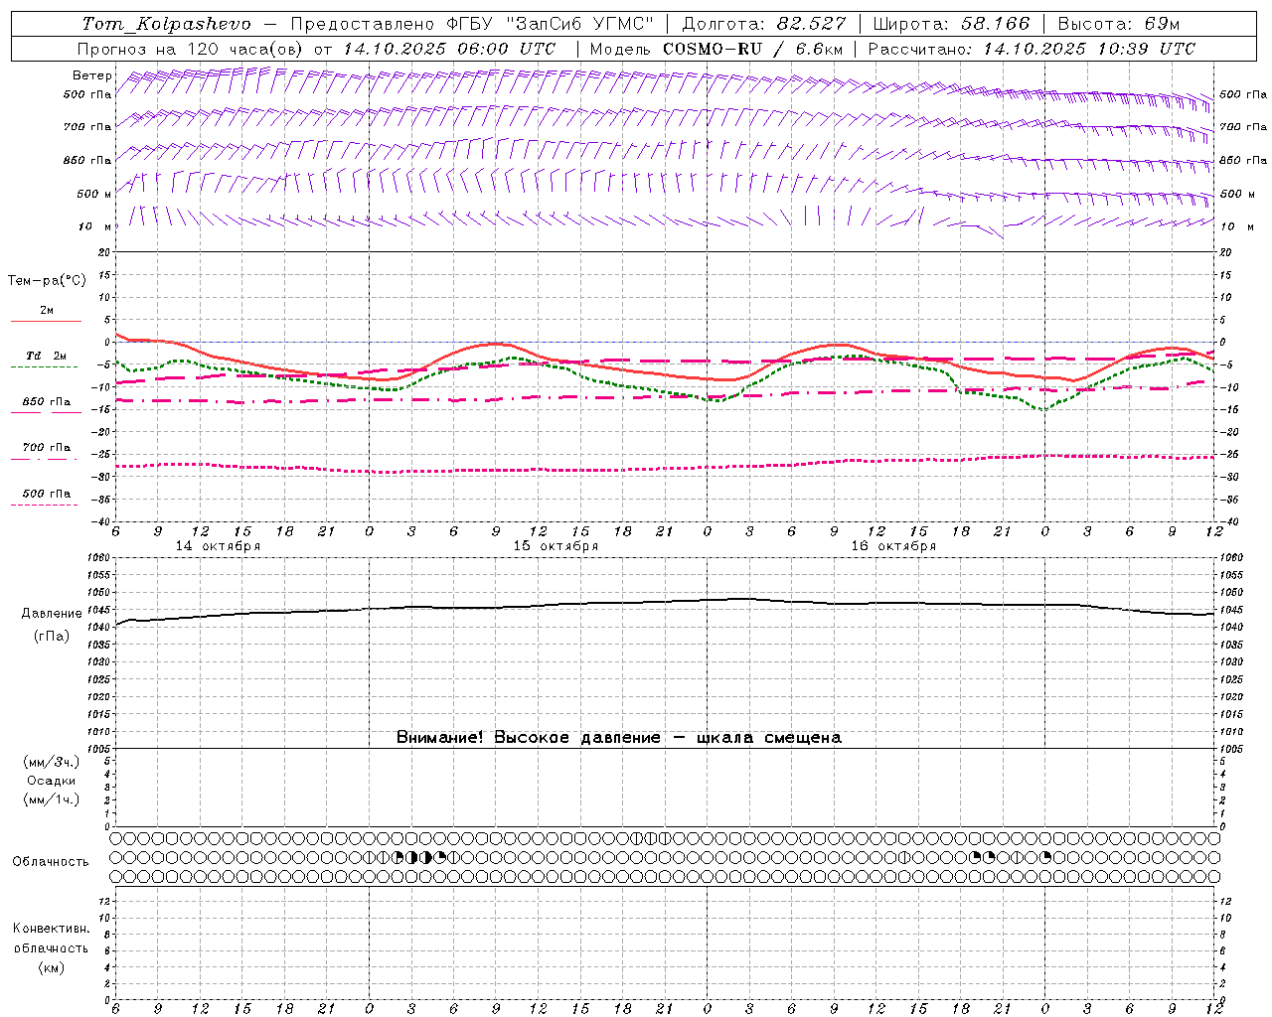
Task: Click the '15 октября' date label
Action: [556, 546]
